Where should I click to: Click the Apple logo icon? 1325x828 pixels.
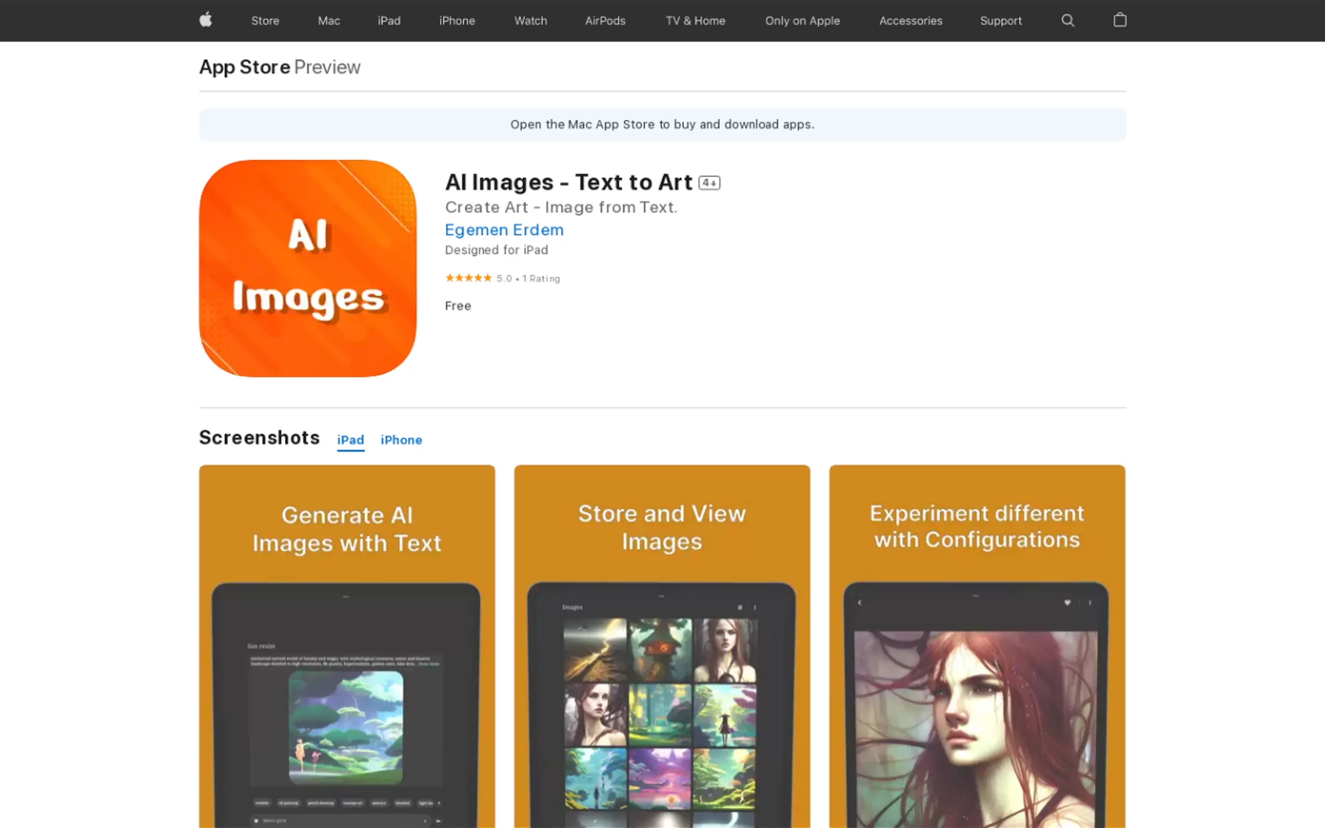206,20
